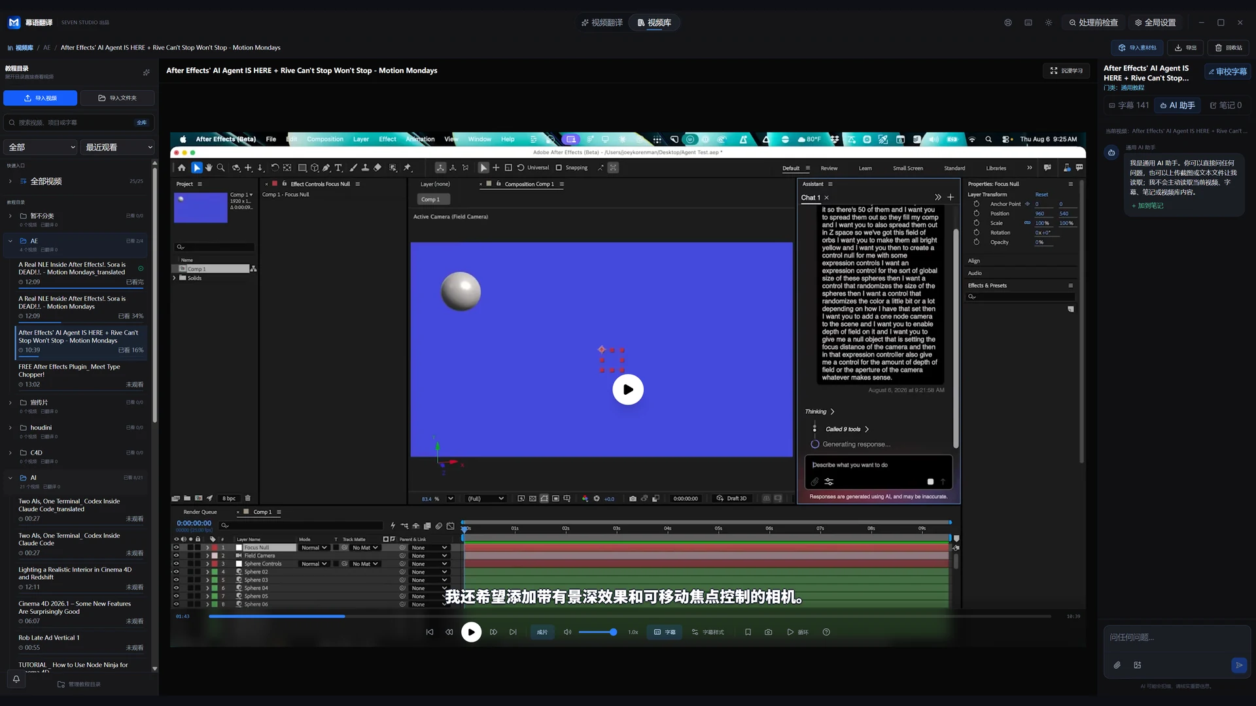1256x706 pixels.
Task: Open the 1.0x playback speed menu
Action: (x=633, y=632)
